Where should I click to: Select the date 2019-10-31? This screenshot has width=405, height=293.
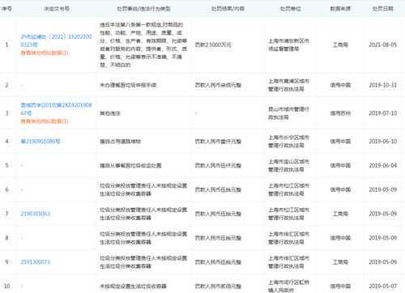[383, 85]
